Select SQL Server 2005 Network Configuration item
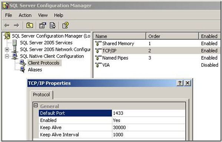222x142 pixels. [x=55, y=49]
